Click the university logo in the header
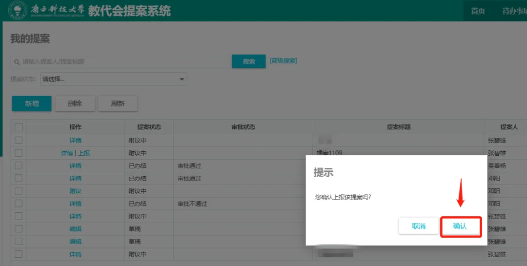Screen dimensions: 527x266 18,11
